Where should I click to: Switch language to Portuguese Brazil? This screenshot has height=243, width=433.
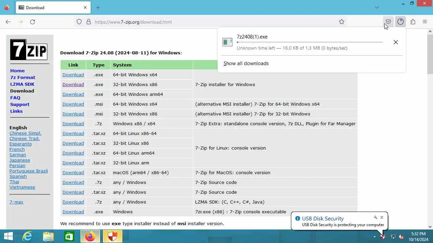click(x=28, y=171)
